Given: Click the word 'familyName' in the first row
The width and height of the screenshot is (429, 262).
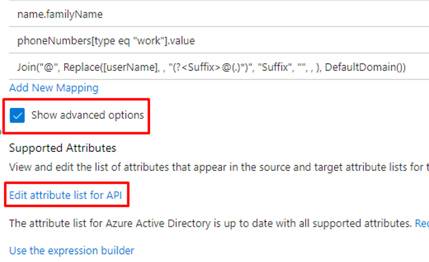Looking at the screenshot, I should (74, 14).
